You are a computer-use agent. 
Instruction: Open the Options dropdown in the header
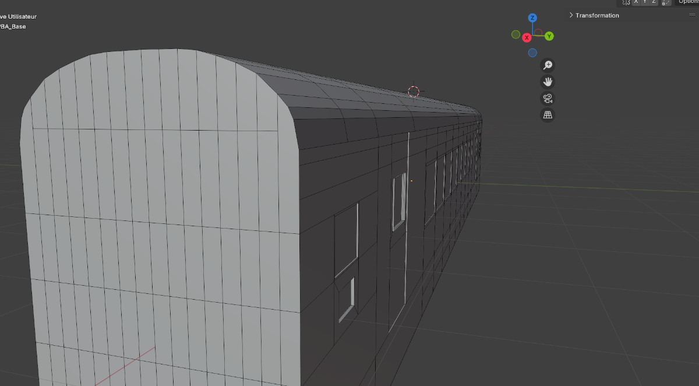tap(687, 2)
